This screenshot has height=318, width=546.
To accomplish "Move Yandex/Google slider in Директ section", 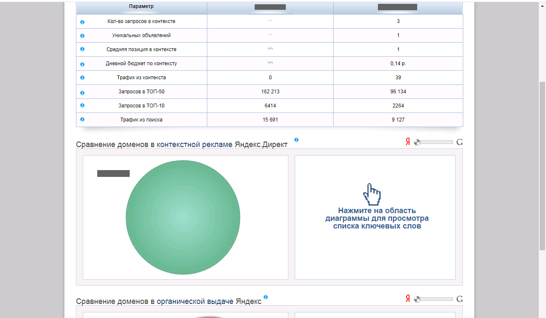I will (x=417, y=142).
